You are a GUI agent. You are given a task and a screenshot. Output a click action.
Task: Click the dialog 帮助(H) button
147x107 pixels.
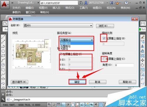127,82
